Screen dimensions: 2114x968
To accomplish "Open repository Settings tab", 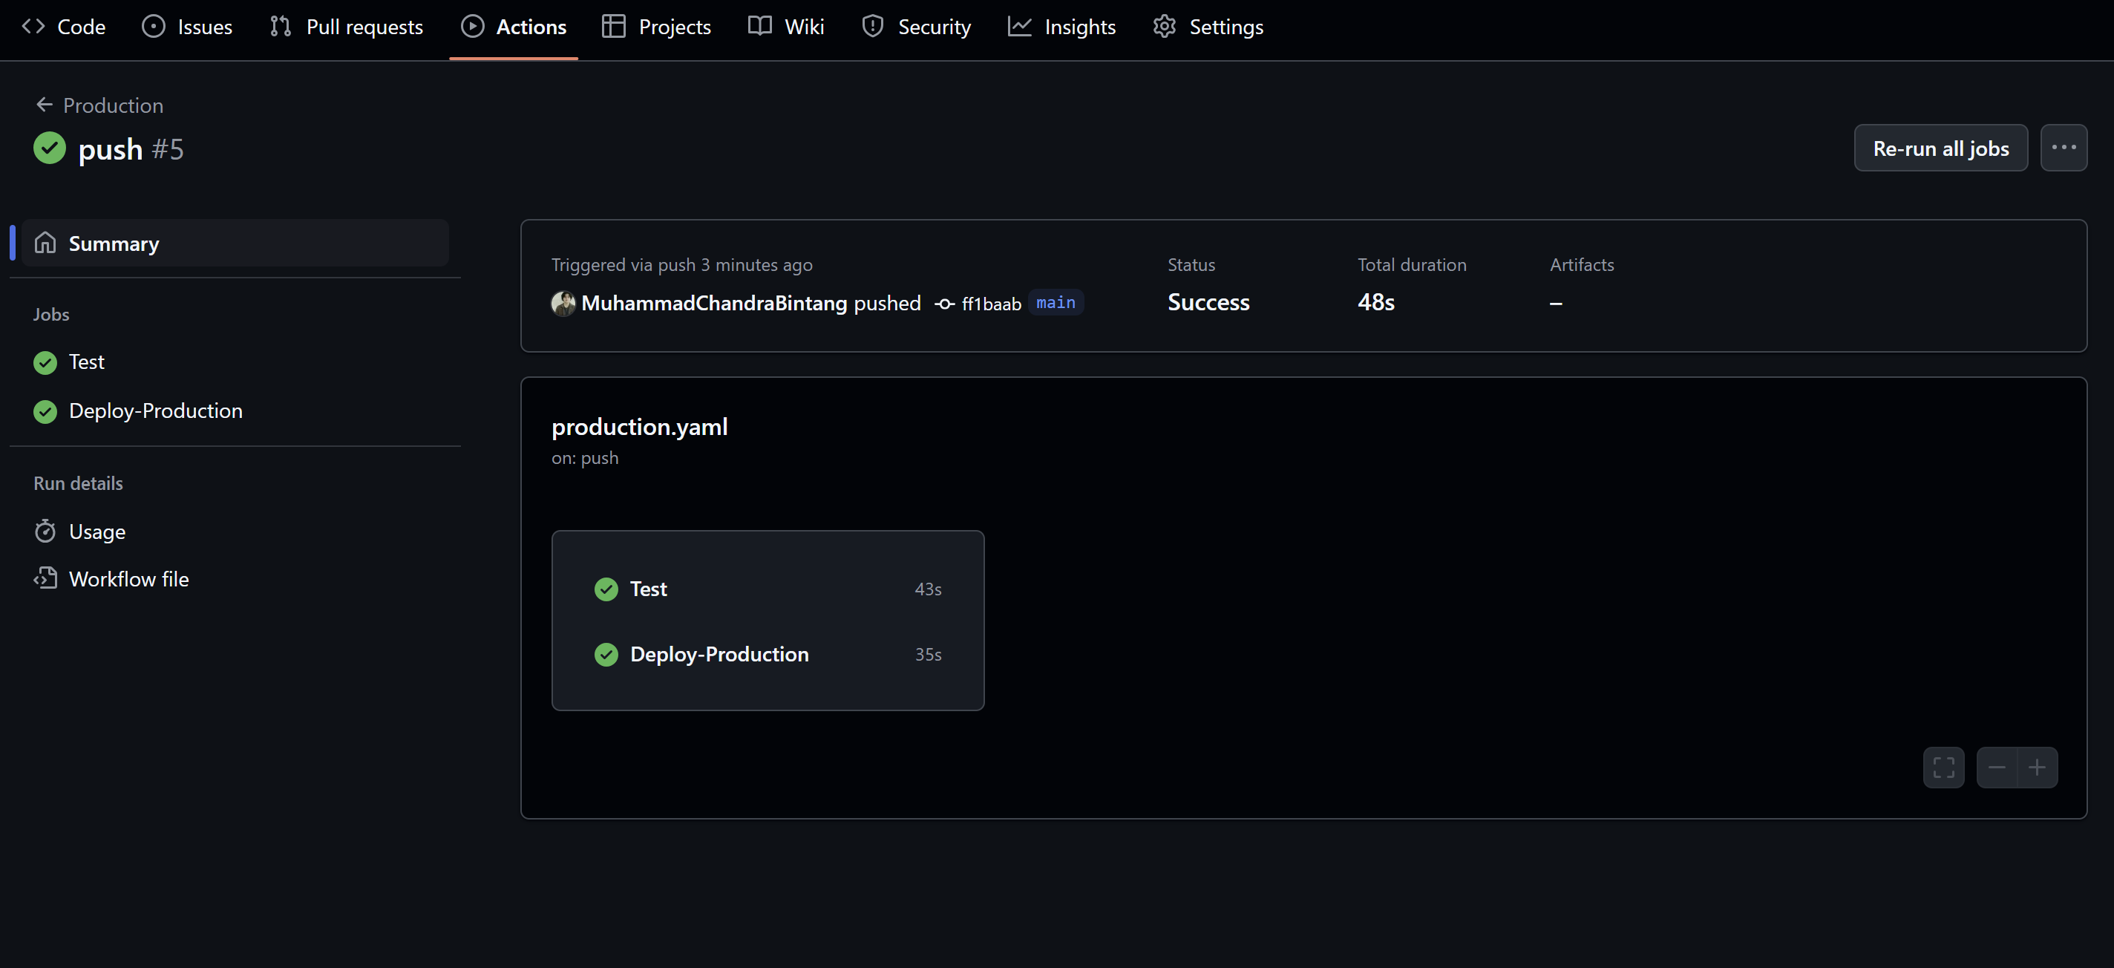I will click(x=1208, y=26).
